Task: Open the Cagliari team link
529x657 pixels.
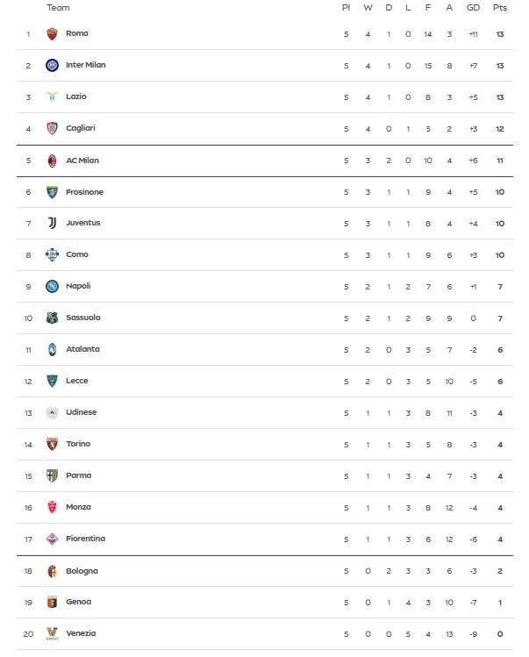Action: pyautogui.click(x=81, y=128)
